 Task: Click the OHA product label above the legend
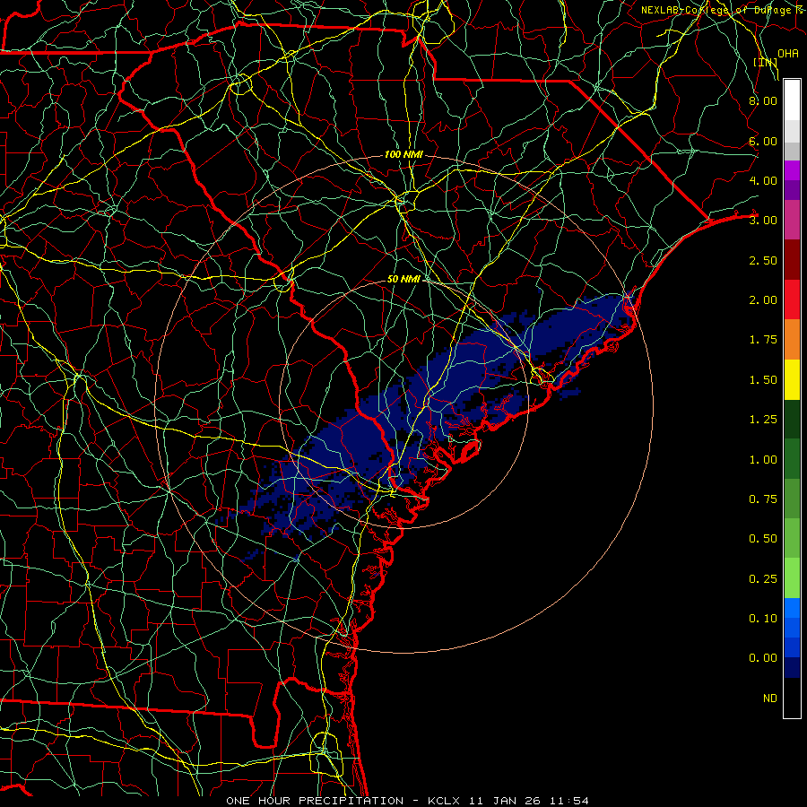pos(787,54)
